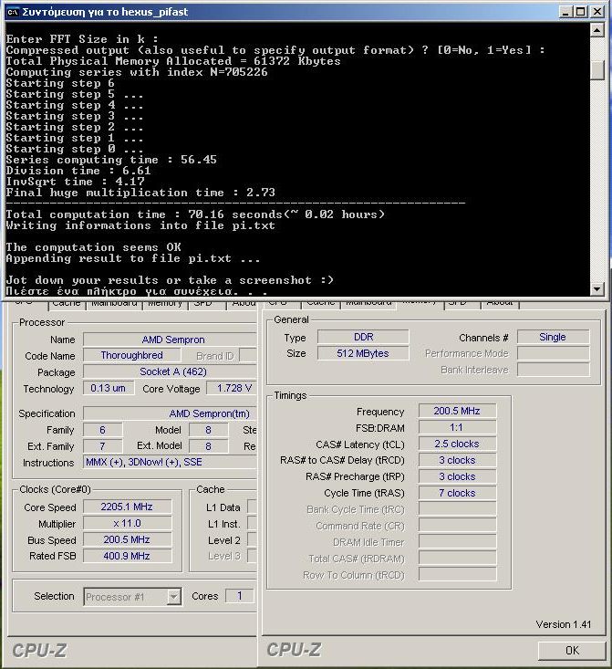Click the 'Total computation time : 70.16 seconds' line
Image resolution: width=612 pixels, height=669 pixels.
tap(195, 214)
